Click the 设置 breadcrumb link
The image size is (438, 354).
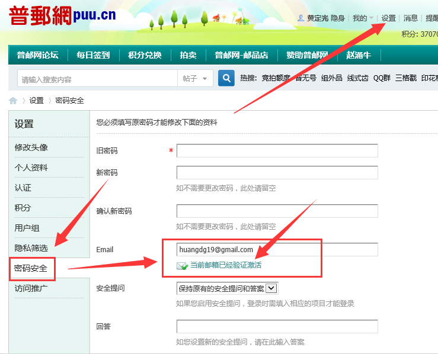(x=37, y=101)
